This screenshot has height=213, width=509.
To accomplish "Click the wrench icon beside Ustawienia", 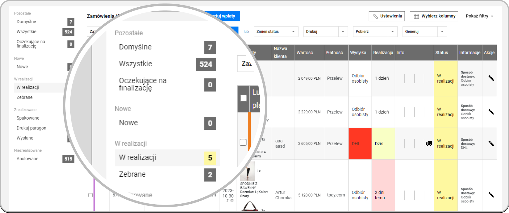I will (375, 16).
